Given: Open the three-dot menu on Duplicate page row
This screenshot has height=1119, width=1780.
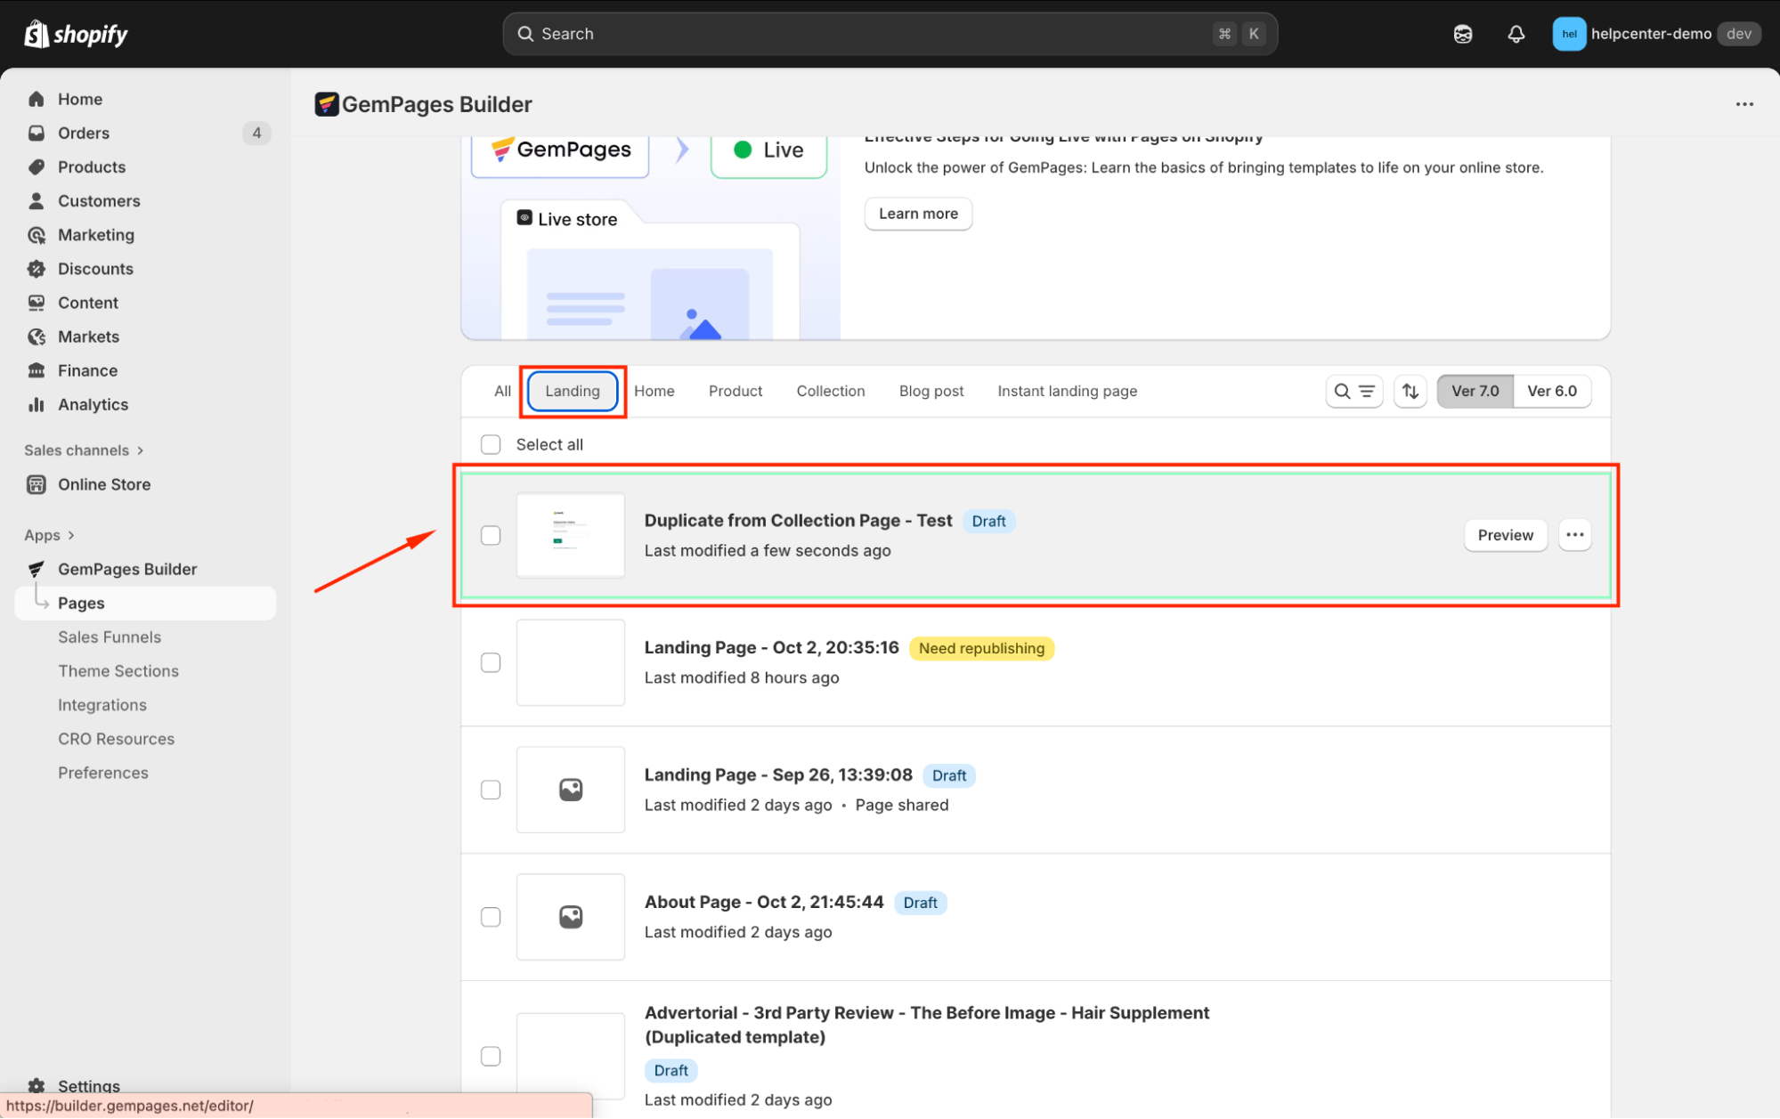Looking at the screenshot, I should coord(1574,535).
